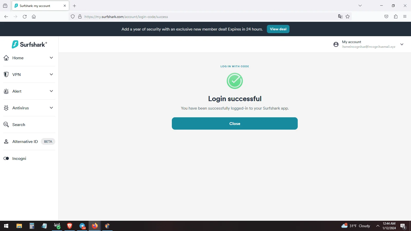
Task: Click the Search magnifier icon in sidebar
Action: coord(6,125)
